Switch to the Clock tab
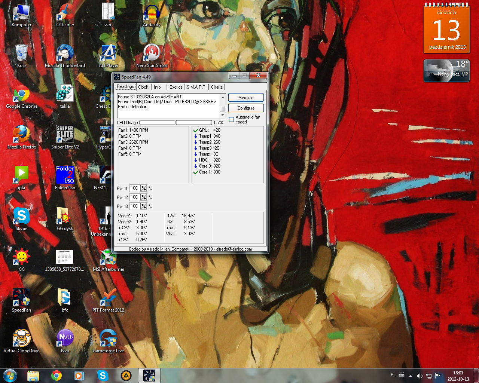Image resolution: width=479 pixels, height=383 pixels. [x=143, y=87]
